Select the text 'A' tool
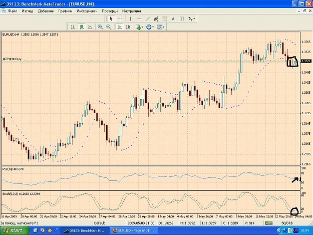The image size is (313, 235). [x=173, y=19]
